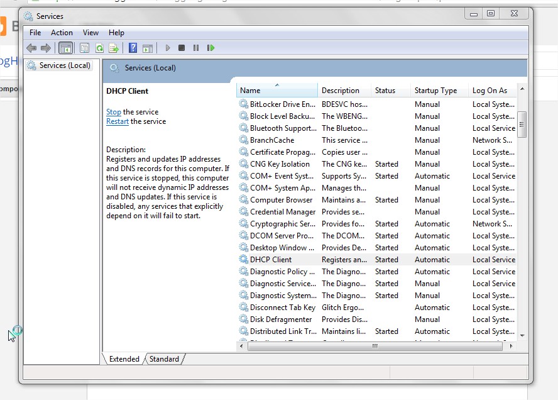Screen dimensions: 558x400
Task: Click the gear icon beside Disk Defragmenter
Action: click(x=243, y=319)
